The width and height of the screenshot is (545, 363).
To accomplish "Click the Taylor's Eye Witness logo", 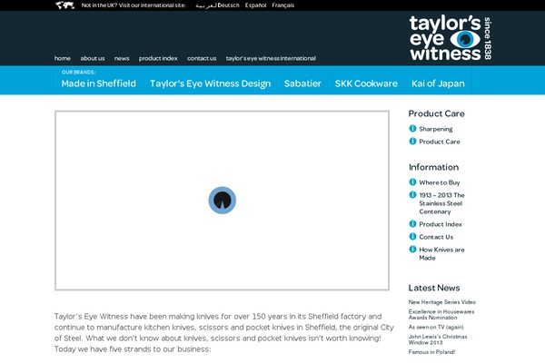I will pos(451,38).
